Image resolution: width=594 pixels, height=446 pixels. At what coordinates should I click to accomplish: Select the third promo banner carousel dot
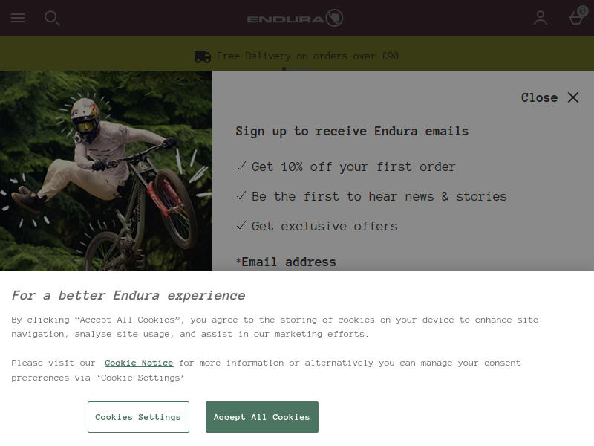coord(298,68)
